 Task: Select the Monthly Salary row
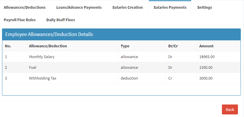click(121, 57)
